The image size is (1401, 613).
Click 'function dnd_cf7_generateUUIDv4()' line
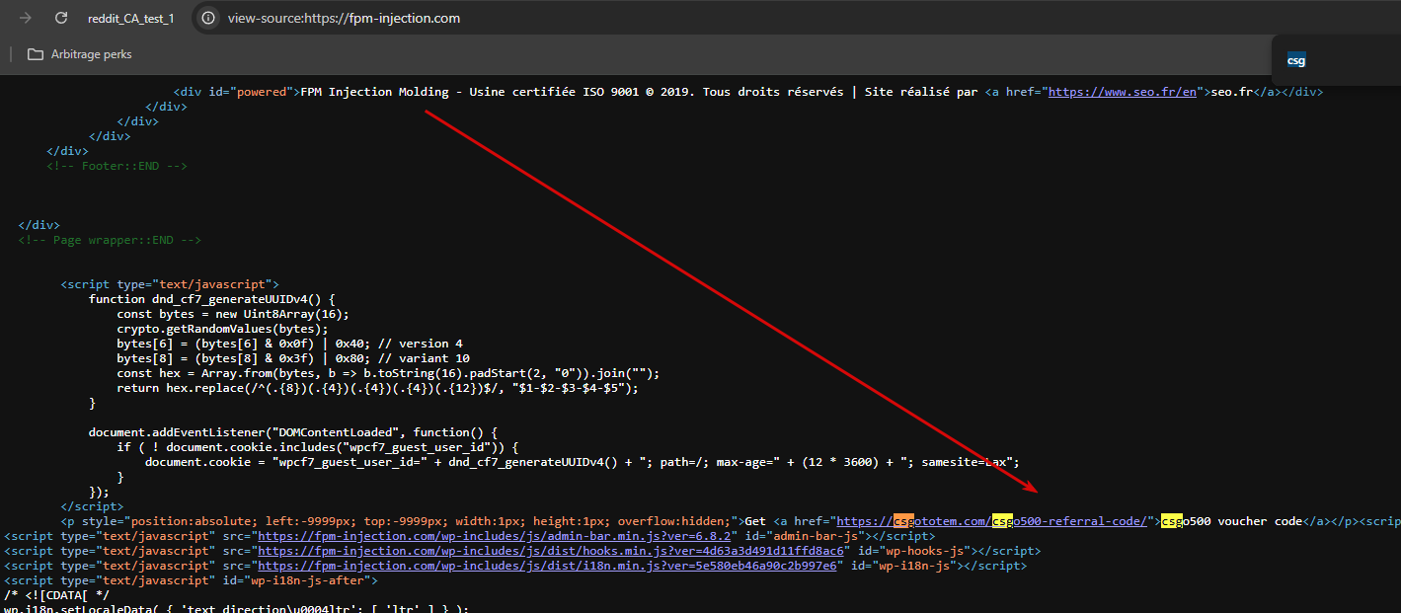click(x=212, y=299)
